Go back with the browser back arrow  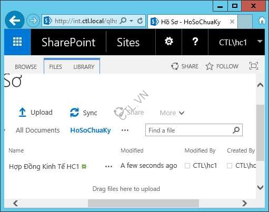coord(15,21)
